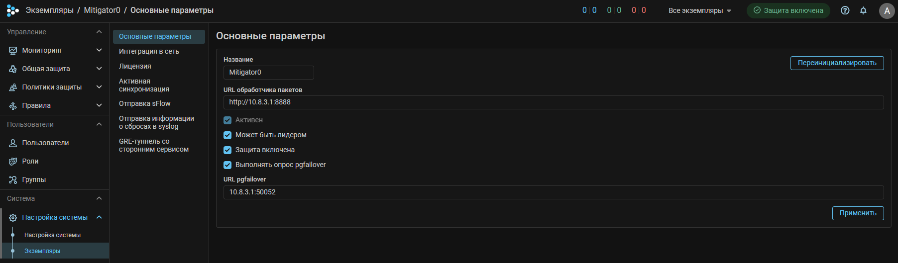Open the user avatar menu
The width and height of the screenshot is (898, 263).
click(887, 11)
